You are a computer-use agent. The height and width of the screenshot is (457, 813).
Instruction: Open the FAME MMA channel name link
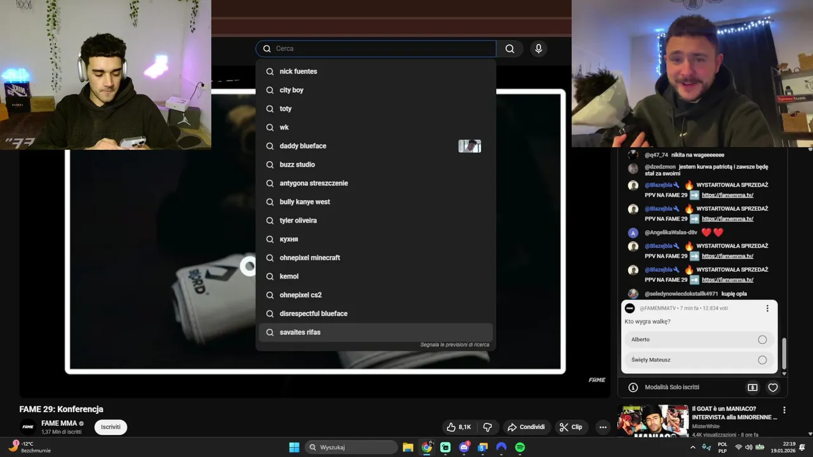pyautogui.click(x=58, y=423)
